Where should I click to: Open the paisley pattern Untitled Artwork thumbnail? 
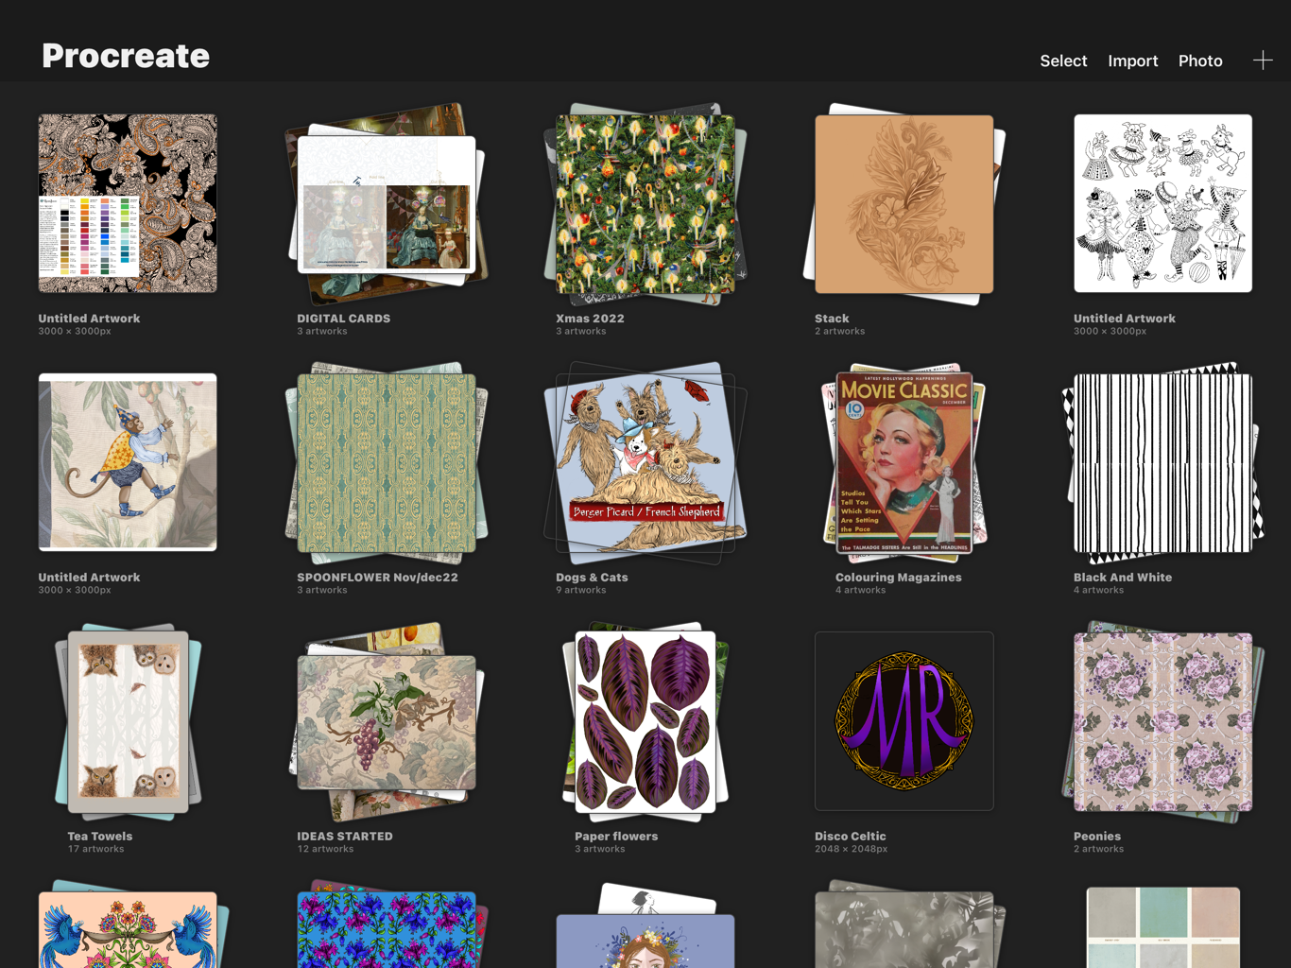(x=128, y=203)
